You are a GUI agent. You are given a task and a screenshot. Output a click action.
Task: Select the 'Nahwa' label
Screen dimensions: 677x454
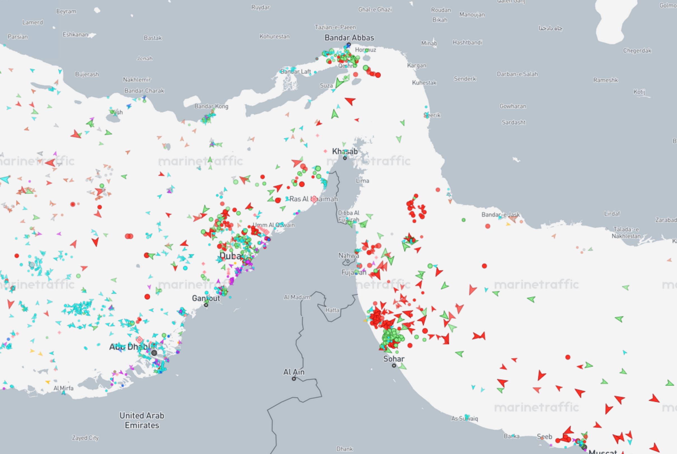(x=349, y=255)
